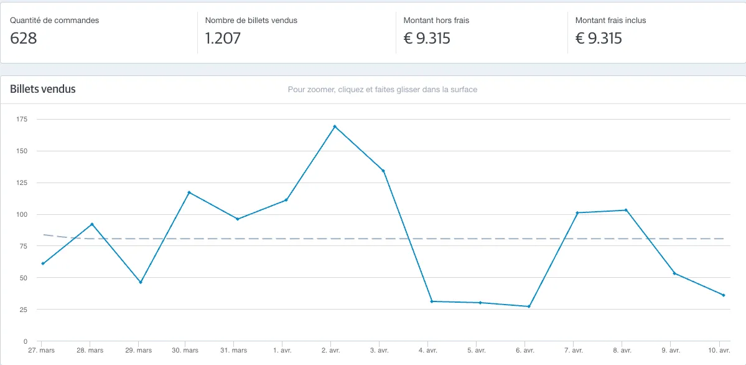Viewport: 746px width, 365px height.
Task: Select the 150 y-axis label
Action: click(x=22, y=151)
